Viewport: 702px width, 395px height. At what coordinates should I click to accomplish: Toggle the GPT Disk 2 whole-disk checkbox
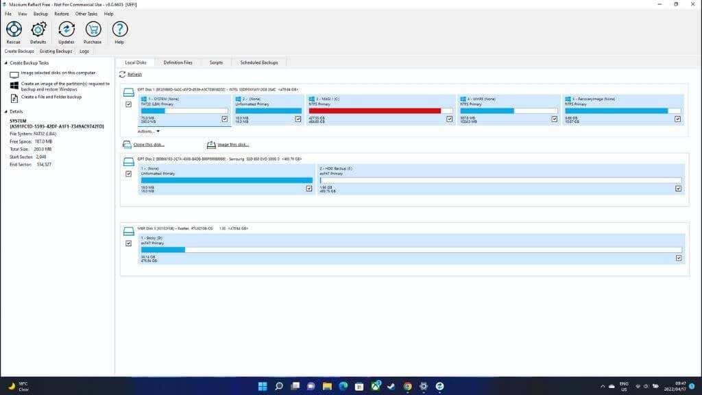pyautogui.click(x=128, y=173)
